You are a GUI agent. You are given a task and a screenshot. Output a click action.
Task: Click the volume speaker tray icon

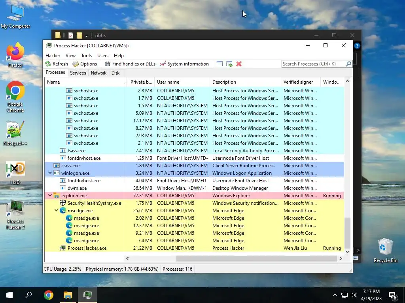[354, 295]
